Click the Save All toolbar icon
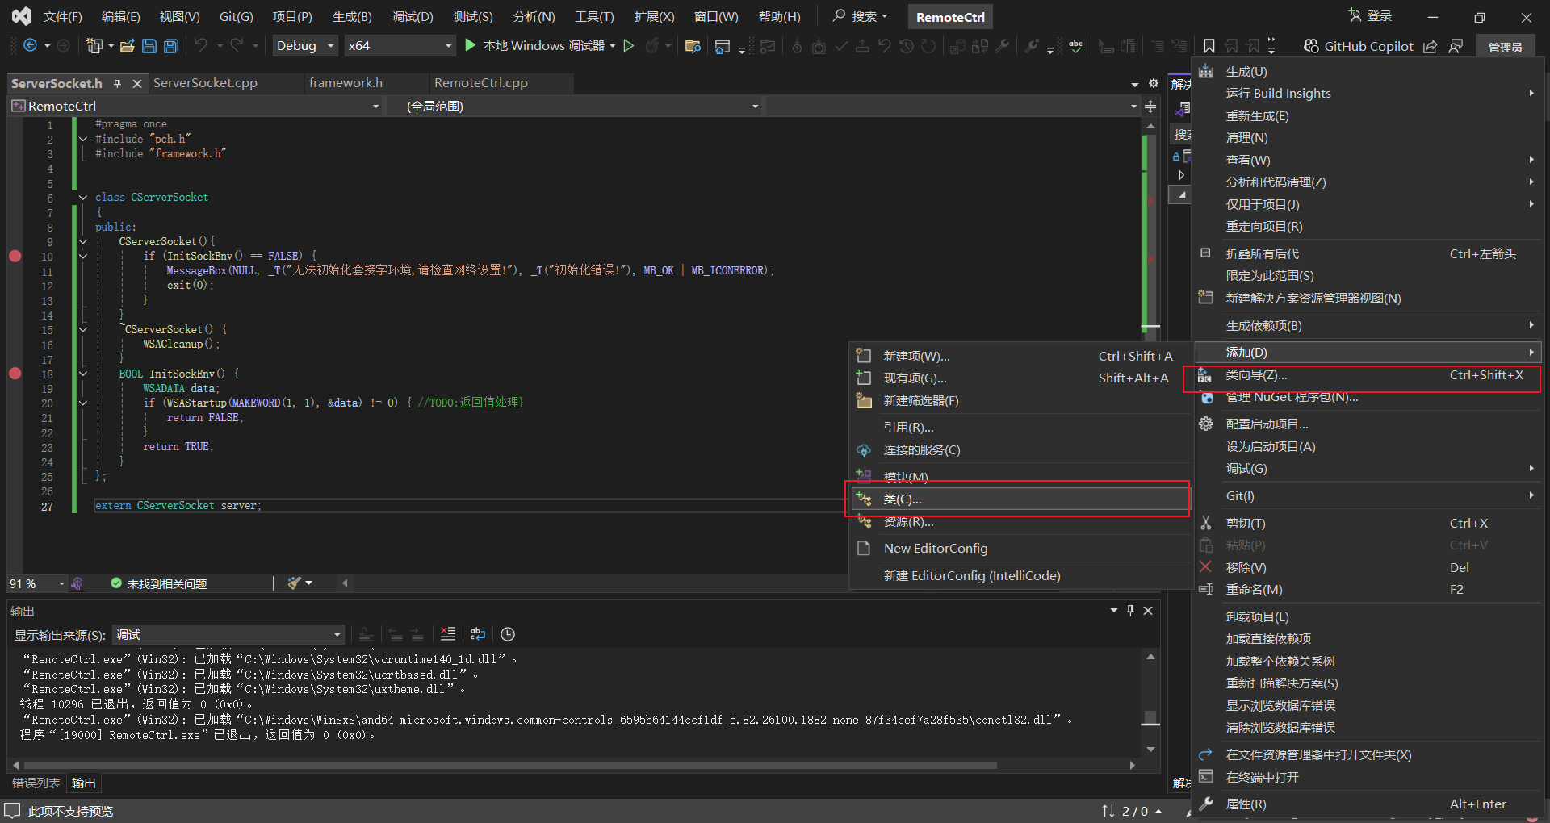This screenshot has width=1550, height=823. pos(171,46)
